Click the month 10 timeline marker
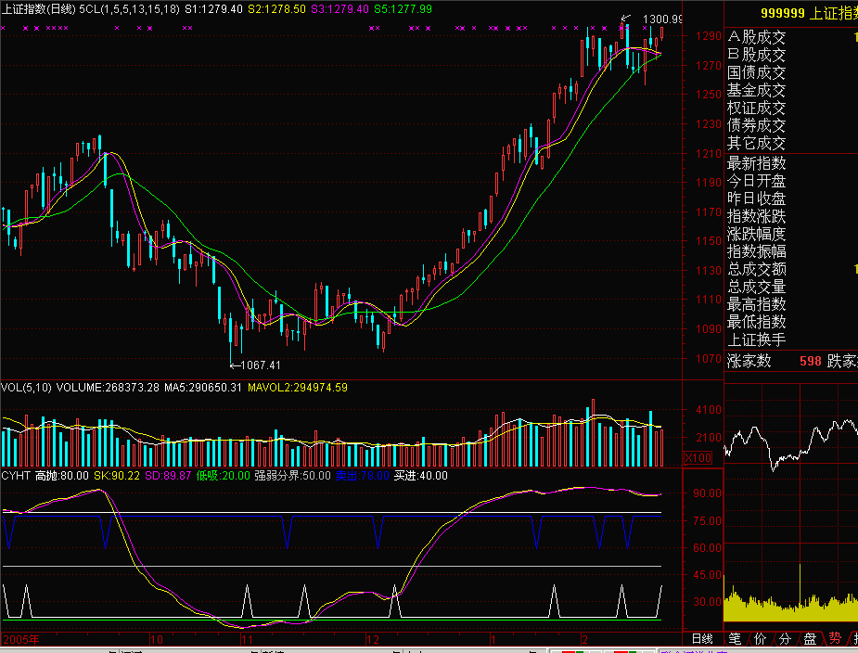This screenshot has width=858, height=653. pyautogui.click(x=157, y=639)
